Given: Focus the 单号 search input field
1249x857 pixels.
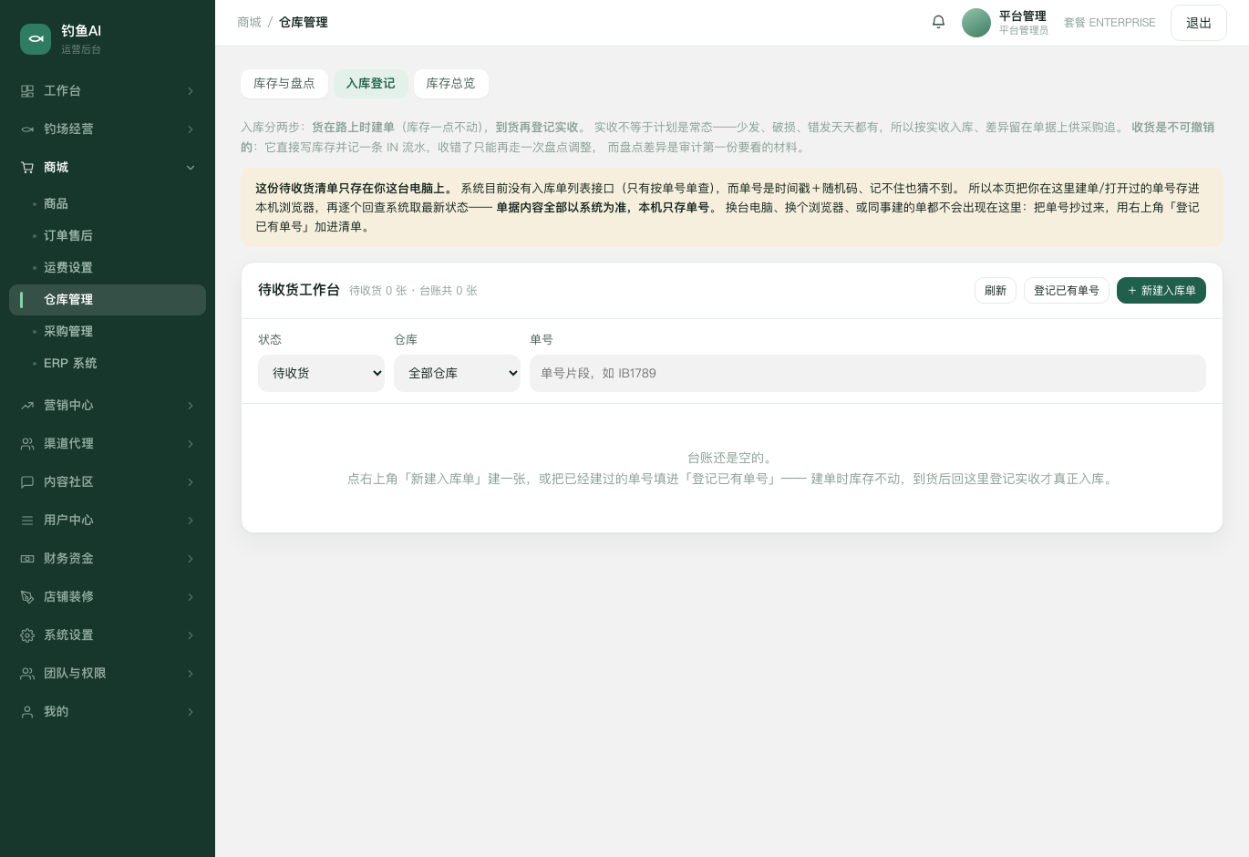Looking at the screenshot, I should click(868, 373).
